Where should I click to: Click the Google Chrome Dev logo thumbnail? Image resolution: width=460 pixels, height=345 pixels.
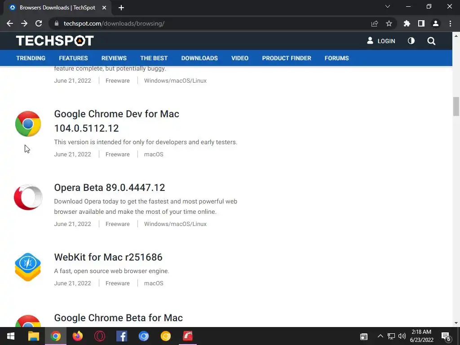28,124
